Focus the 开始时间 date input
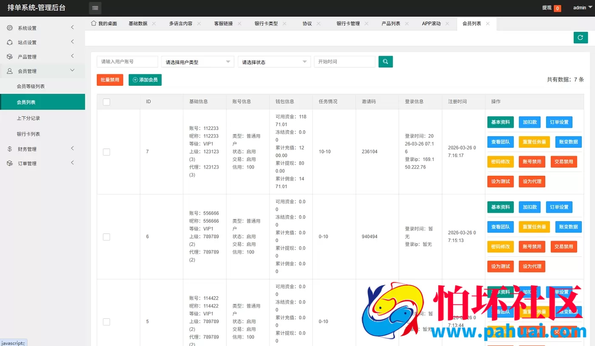 (345, 62)
